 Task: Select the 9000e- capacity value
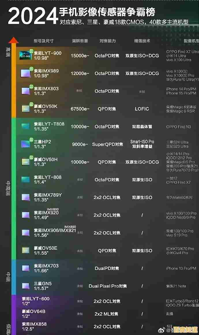coord(80,144)
